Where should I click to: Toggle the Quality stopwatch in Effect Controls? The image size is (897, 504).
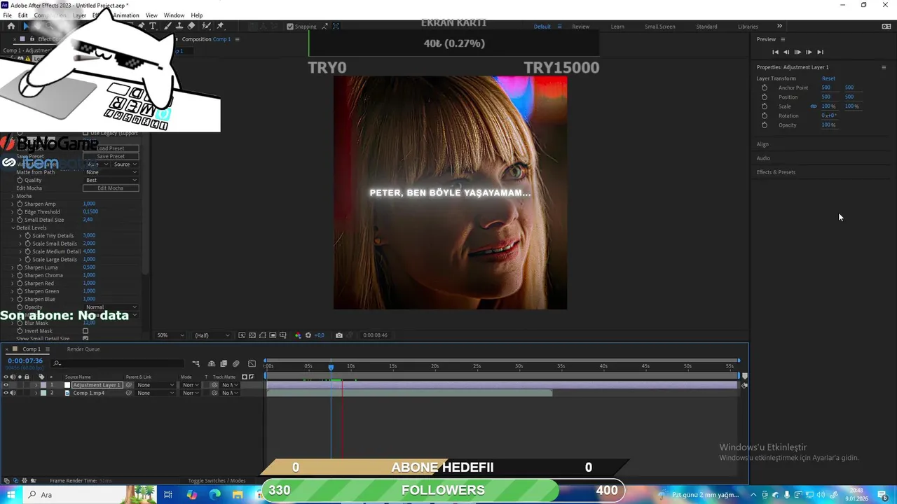pyautogui.click(x=20, y=180)
